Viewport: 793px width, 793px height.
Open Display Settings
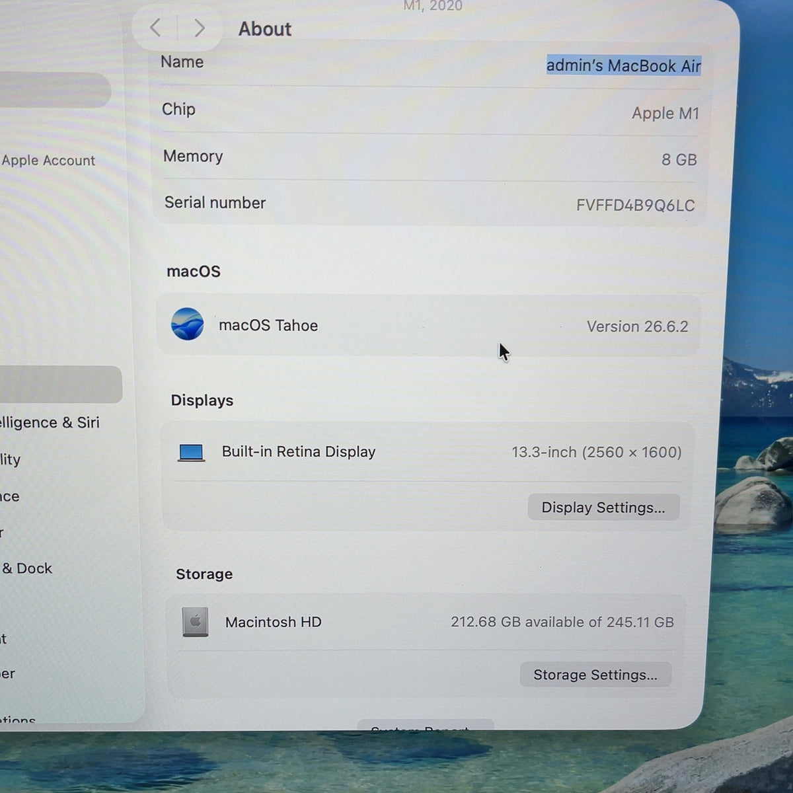pos(603,508)
